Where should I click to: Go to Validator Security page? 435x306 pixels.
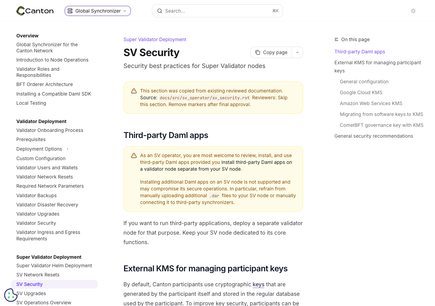point(36,223)
